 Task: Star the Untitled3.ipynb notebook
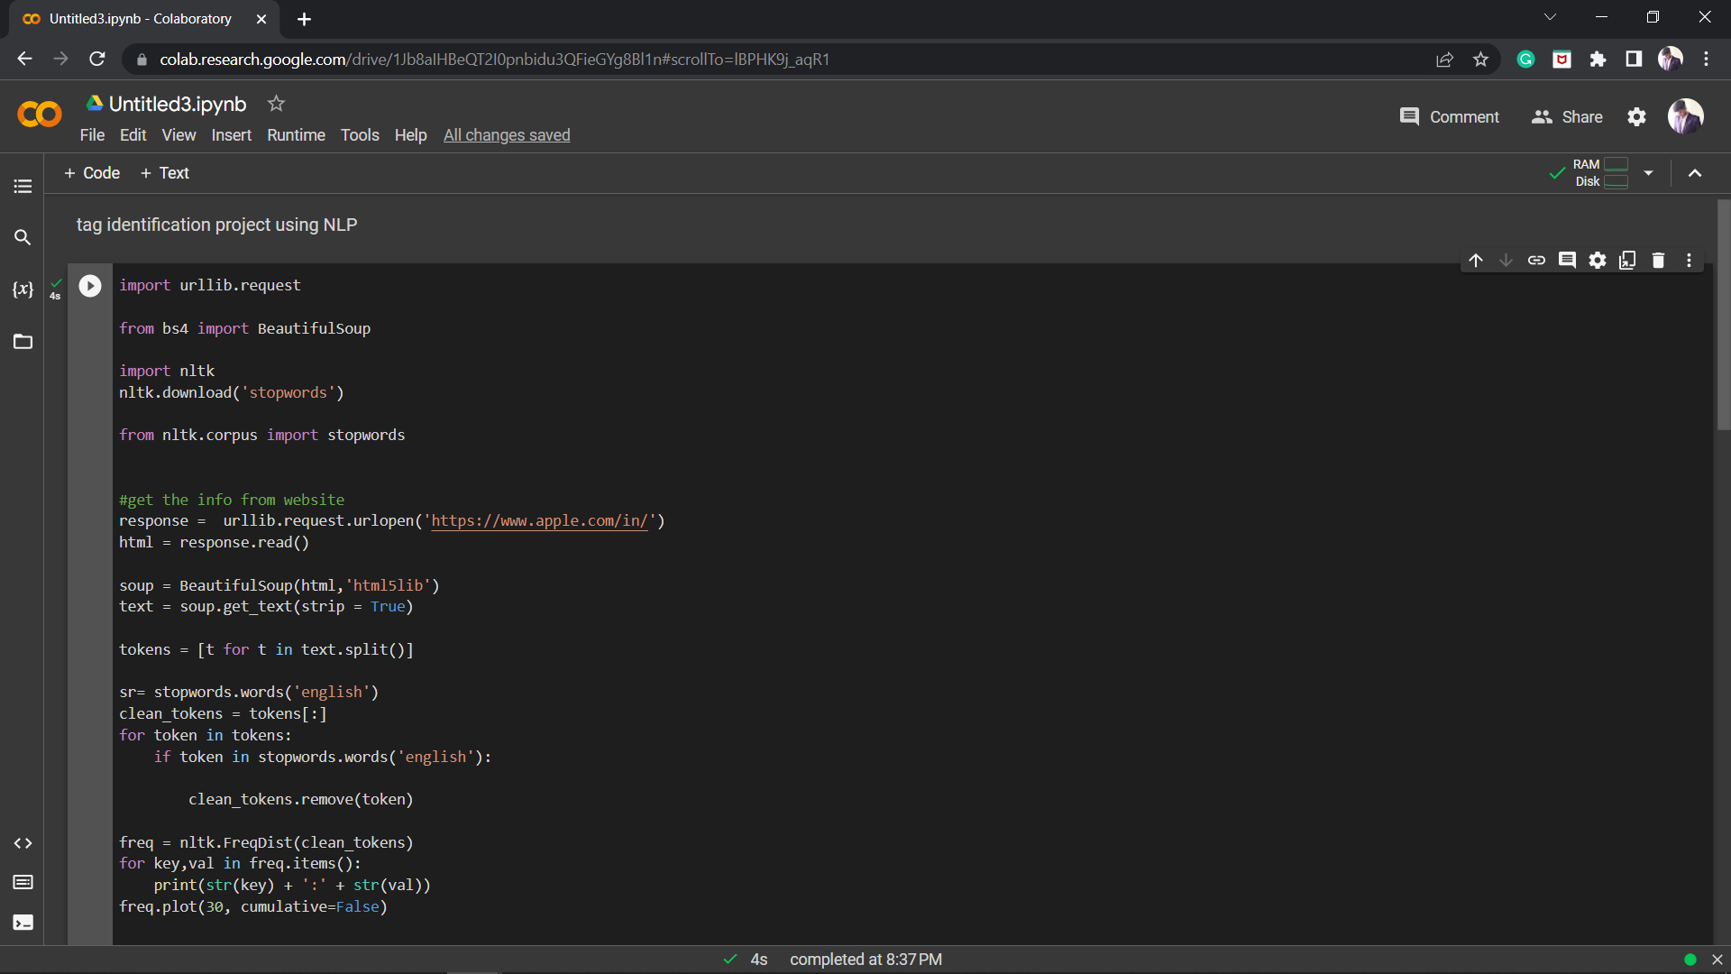tap(276, 104)
